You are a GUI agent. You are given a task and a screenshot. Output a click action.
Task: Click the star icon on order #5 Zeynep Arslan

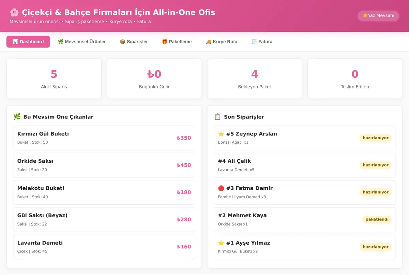point(221,134)
